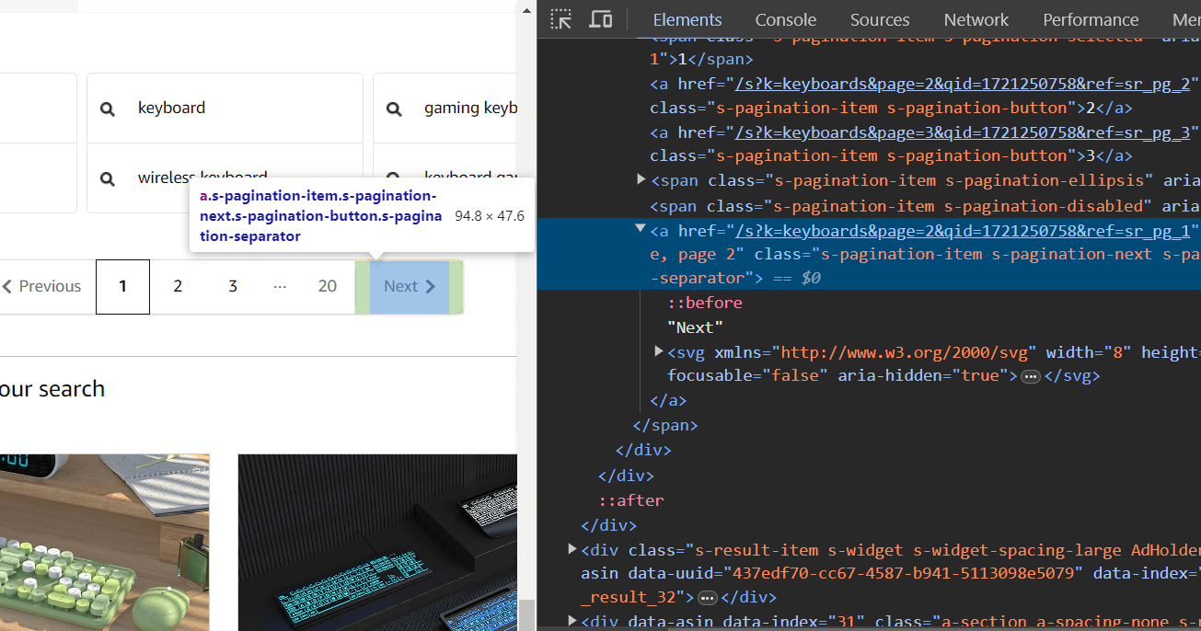Go to pagination page 2
Image resolution: width=1201 pixels, height=631 pixels.
pyautogui.click(x=178, y=287)
